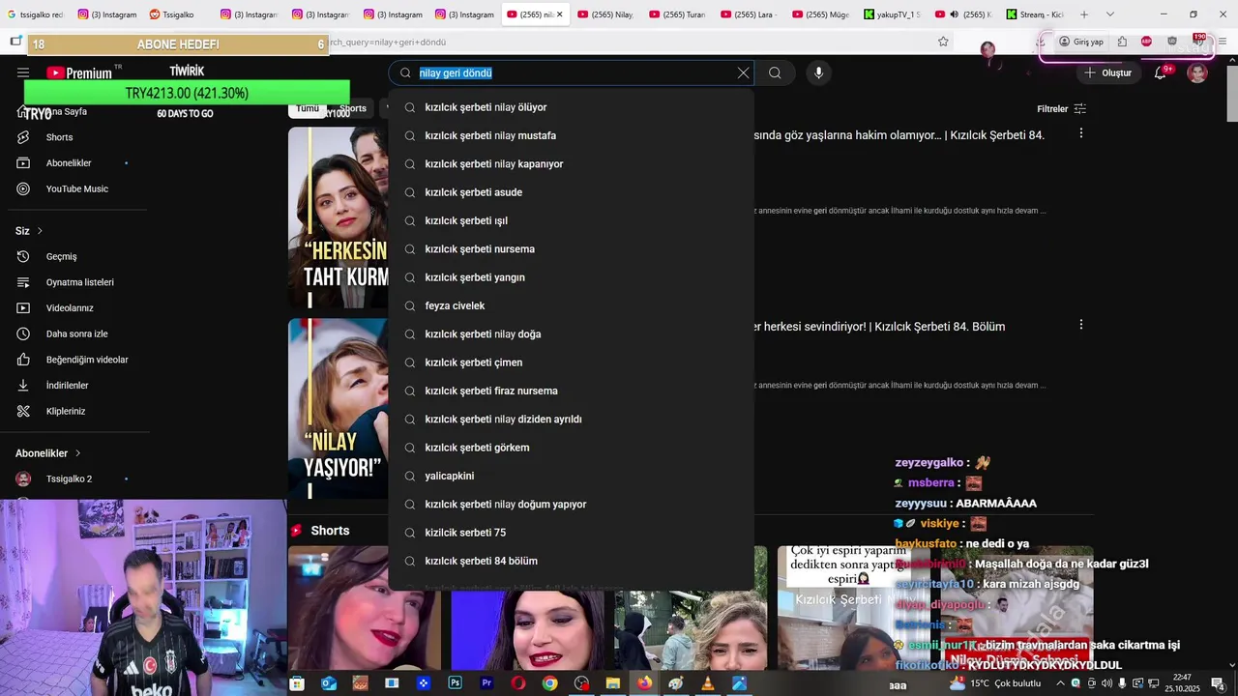
Task: Start voice search with the microphone
Action: [818, 72]
